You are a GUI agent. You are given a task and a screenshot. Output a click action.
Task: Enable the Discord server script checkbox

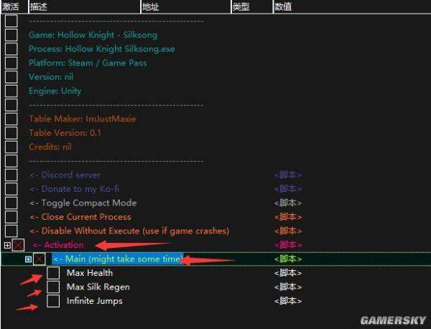click(11, 175)
